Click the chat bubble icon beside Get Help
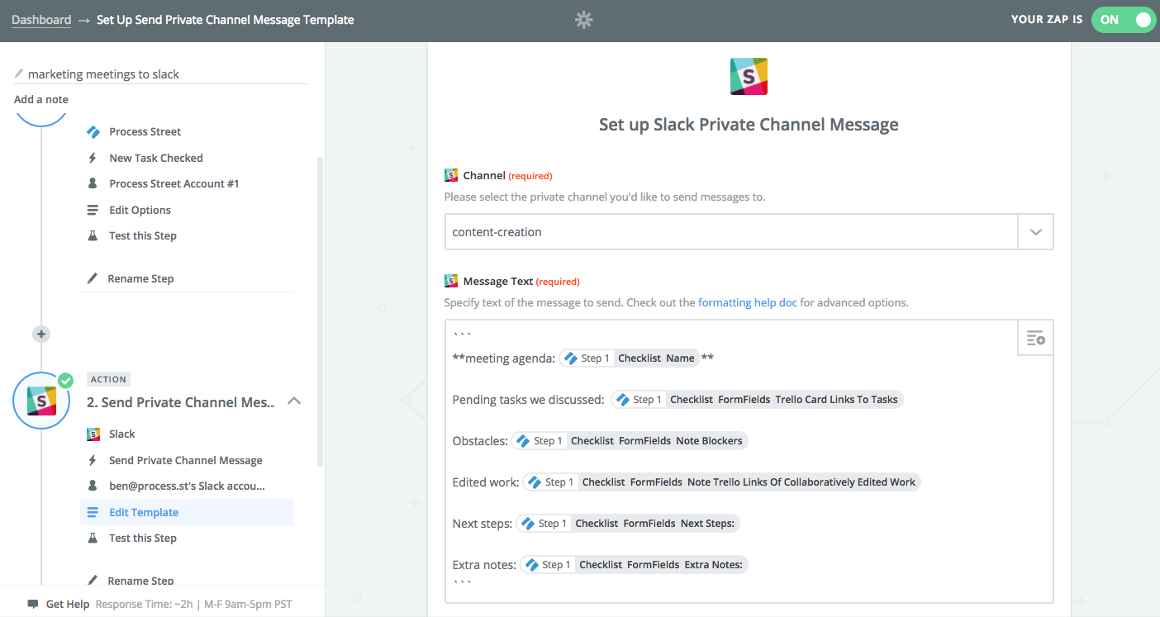This screenshot has width=1160, height=617. click(x=33, y=604)
